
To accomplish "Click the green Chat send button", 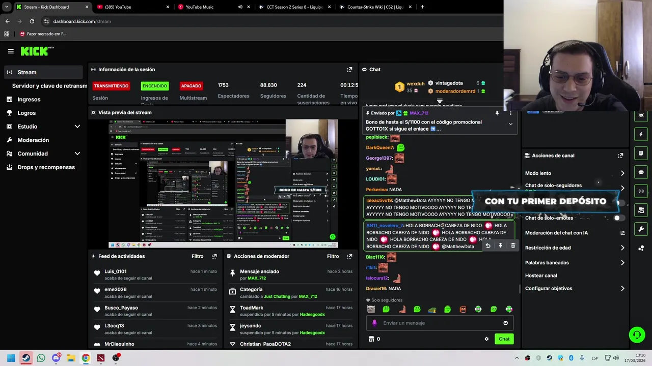I will click(x=504, y=339).
